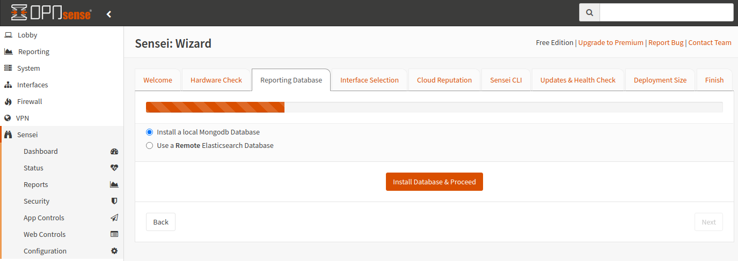The height and width of the screenshot is (261, 738).
Task: Click the Reports area chart icon
Action: [x=114, y=185]
